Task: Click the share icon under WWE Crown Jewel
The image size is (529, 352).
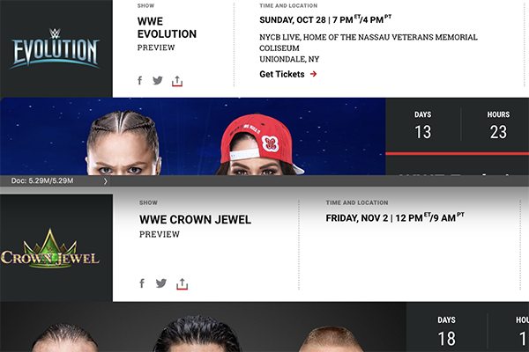Action: coord(183,284)
